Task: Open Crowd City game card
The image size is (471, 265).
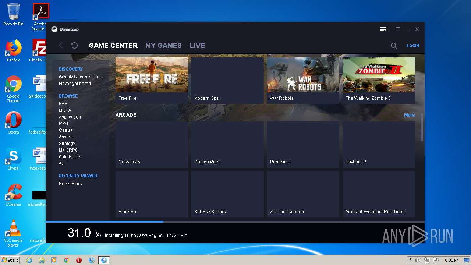Action: (152, 145)
